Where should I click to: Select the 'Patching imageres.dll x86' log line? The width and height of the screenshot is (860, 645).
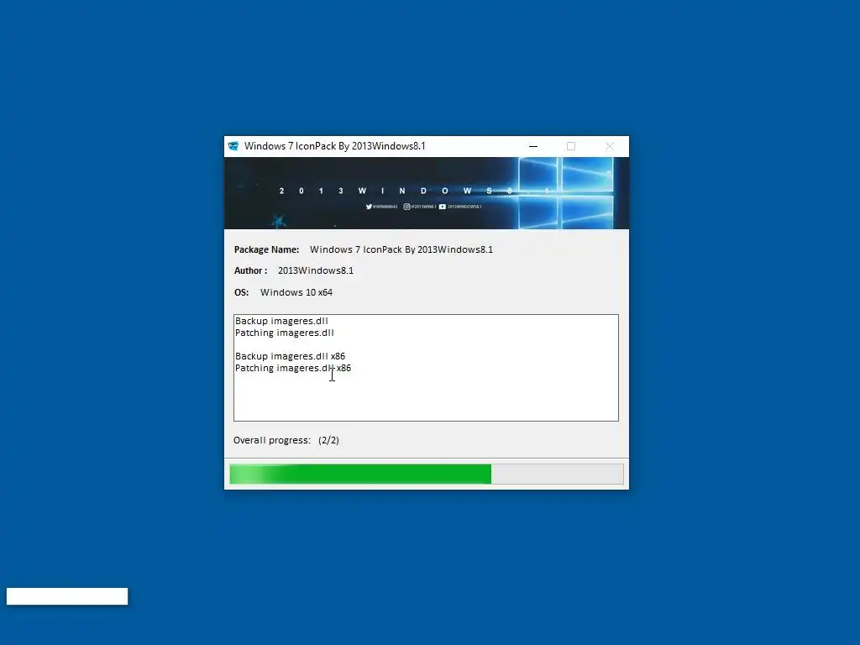[x=293, y=368]
